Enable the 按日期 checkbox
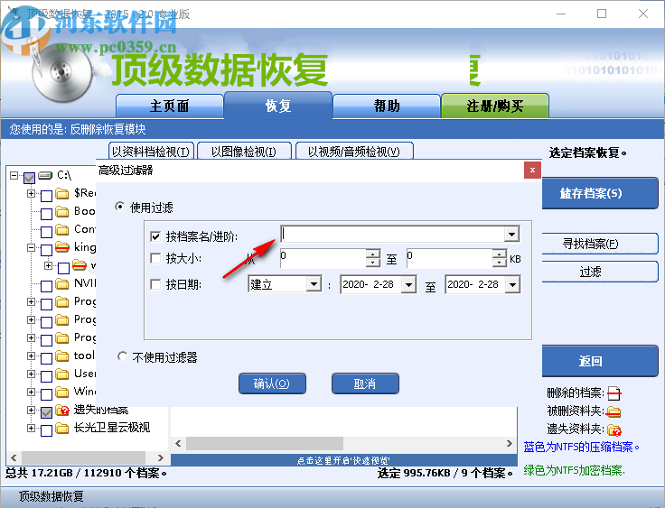Image resolution: width=665 pixels, height=508 pixels. (x=155, y=284)
